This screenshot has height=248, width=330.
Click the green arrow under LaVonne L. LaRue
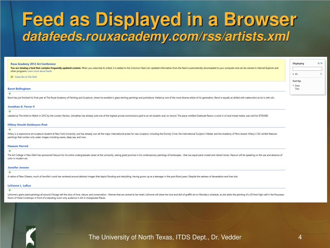click(9, 190)
